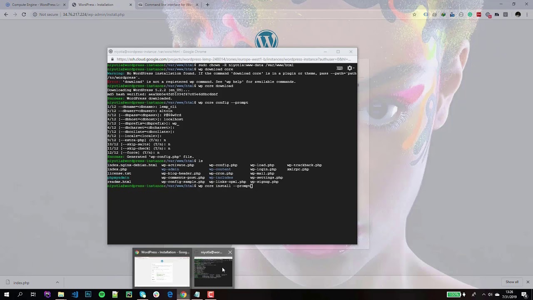Open the SSH terminal keyboard icon
This screenshot has width=533, height=300.
point(340,68)
